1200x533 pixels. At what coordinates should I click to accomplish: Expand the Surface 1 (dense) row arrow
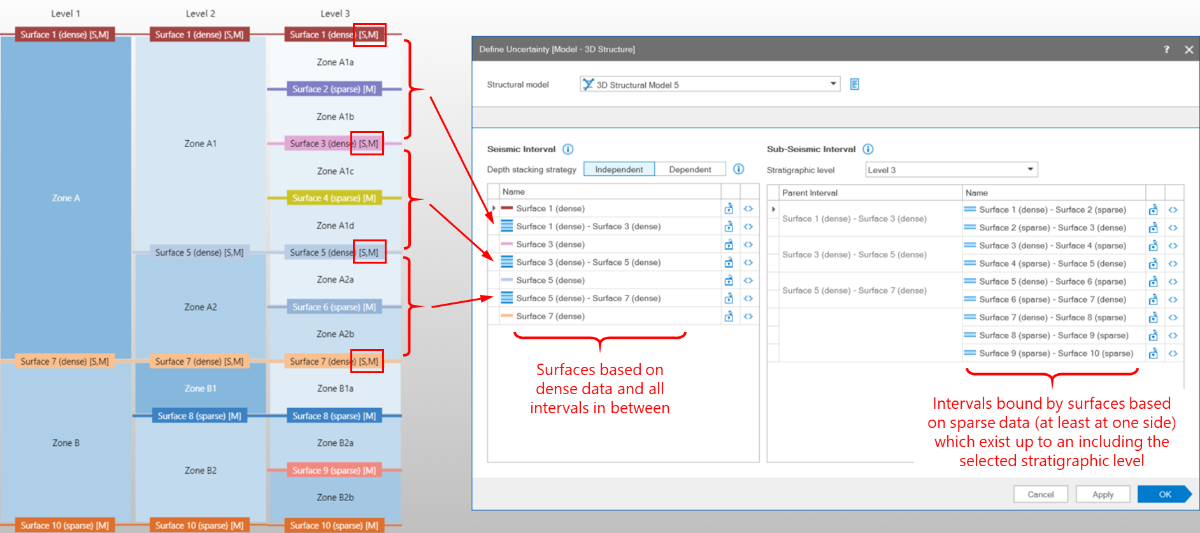pos(494,208)
